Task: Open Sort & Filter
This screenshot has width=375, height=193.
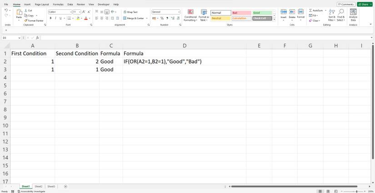Action: point(332,15)
